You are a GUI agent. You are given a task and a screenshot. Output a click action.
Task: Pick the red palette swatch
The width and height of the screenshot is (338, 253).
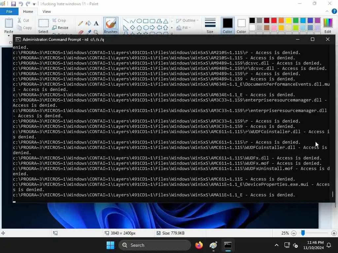click(274, 20)
